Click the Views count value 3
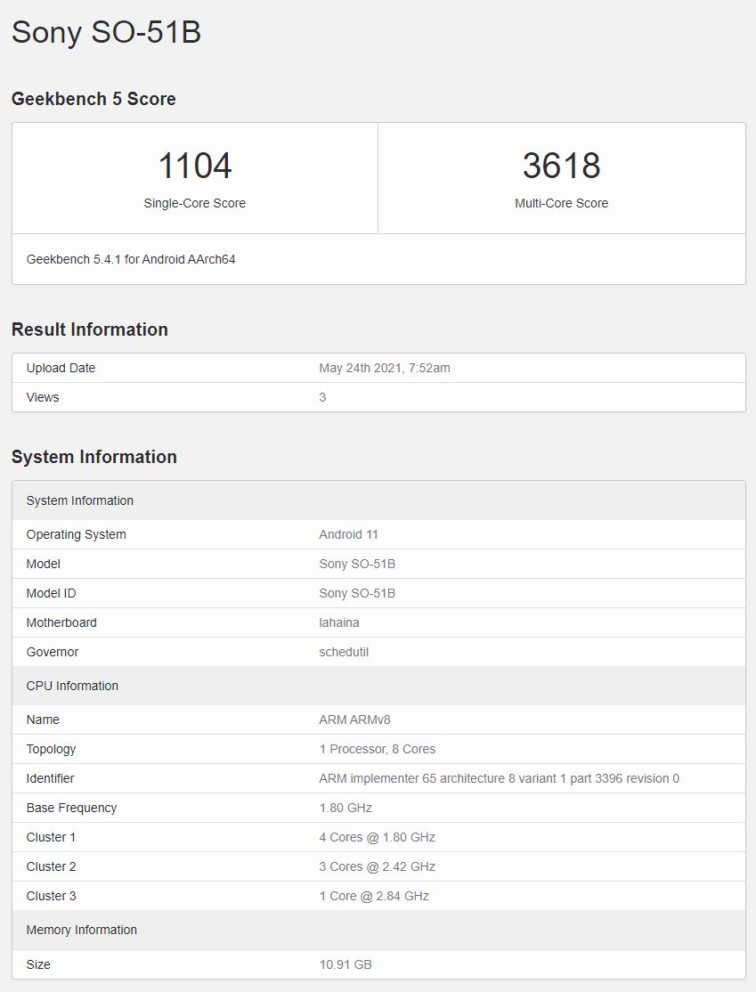756x992 pixels. [x=322, y=397]
